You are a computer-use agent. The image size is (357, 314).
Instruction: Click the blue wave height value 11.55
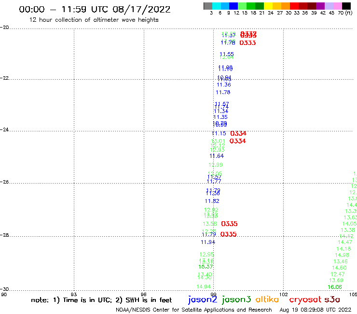pos(227,54)
